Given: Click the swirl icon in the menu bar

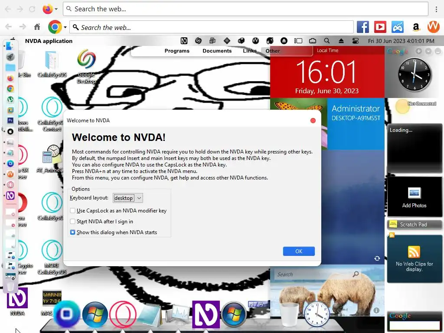Looking at the screenshot, I should [x=198, y=41].
